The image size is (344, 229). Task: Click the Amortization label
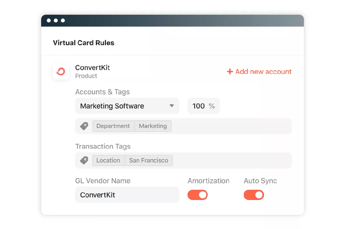pyautogui.click(x=208, y=181)
